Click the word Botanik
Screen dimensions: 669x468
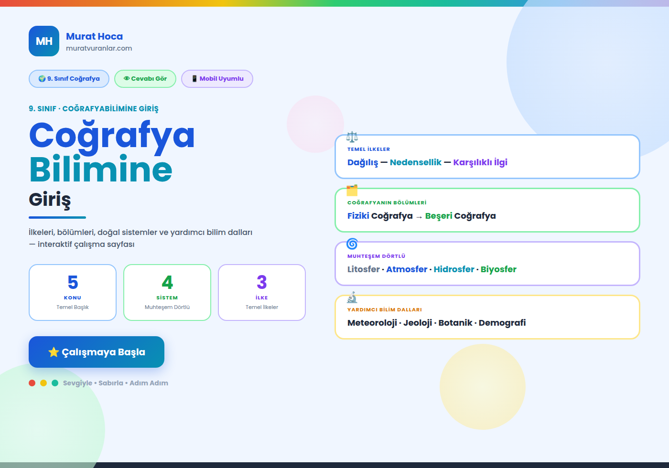click(455, 323)
